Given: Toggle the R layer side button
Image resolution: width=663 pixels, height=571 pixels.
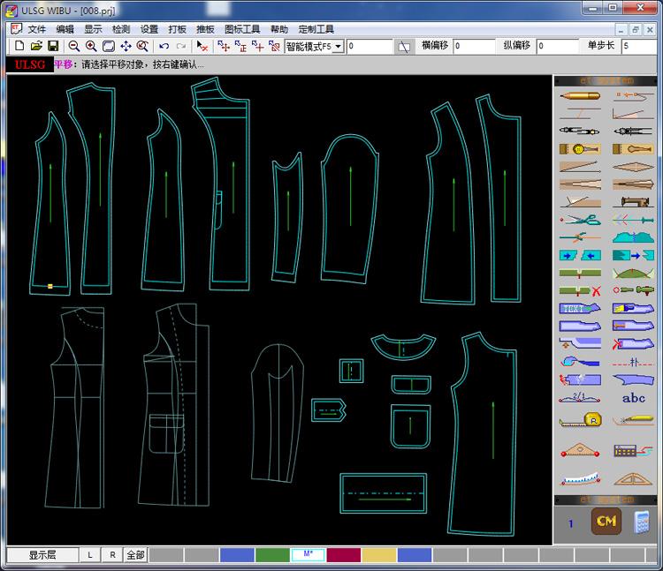Looking at the screenshot, I should (x=112, y=555).
